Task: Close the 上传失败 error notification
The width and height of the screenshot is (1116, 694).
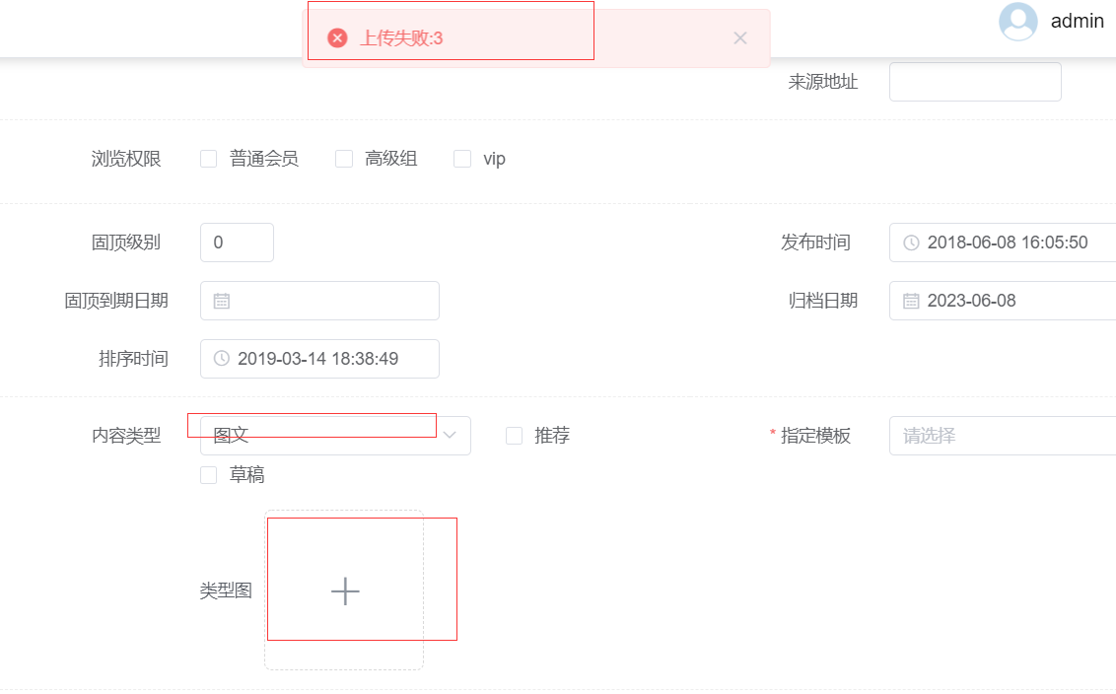Action: coord(740,38)
